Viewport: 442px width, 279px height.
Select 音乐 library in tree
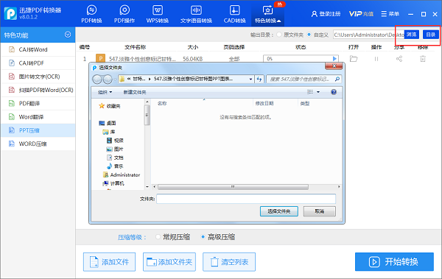(x=115, y=166)
